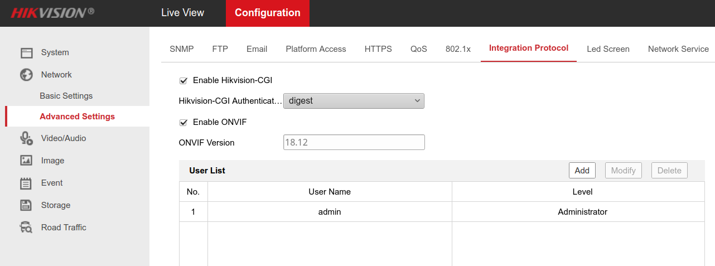Image resolution: width=715 pixels, height=266 pixels.
Task: Select the Integration Protocol tab
Action: [529, 48]
